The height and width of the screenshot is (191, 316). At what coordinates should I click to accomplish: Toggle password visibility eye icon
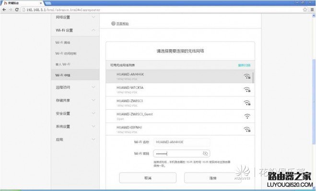(205, 154)
